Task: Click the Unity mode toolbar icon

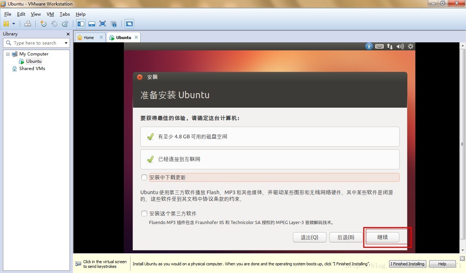Action: (x=114, y=24)
